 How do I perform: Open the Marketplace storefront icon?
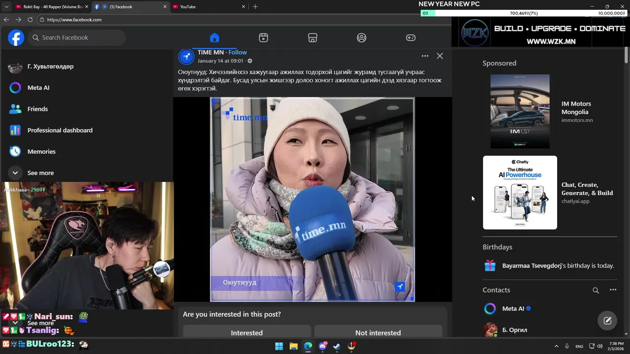click(x=313, y=38)
